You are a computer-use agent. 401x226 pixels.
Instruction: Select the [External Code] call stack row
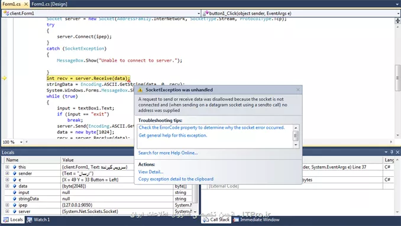(224, 186)
